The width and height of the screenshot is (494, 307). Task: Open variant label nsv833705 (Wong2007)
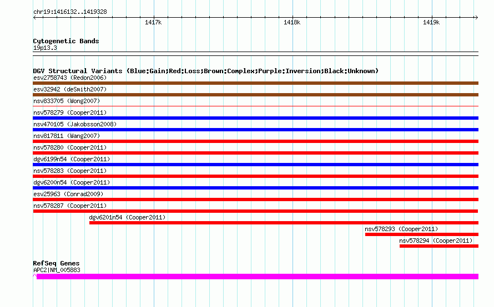point(67,101)
